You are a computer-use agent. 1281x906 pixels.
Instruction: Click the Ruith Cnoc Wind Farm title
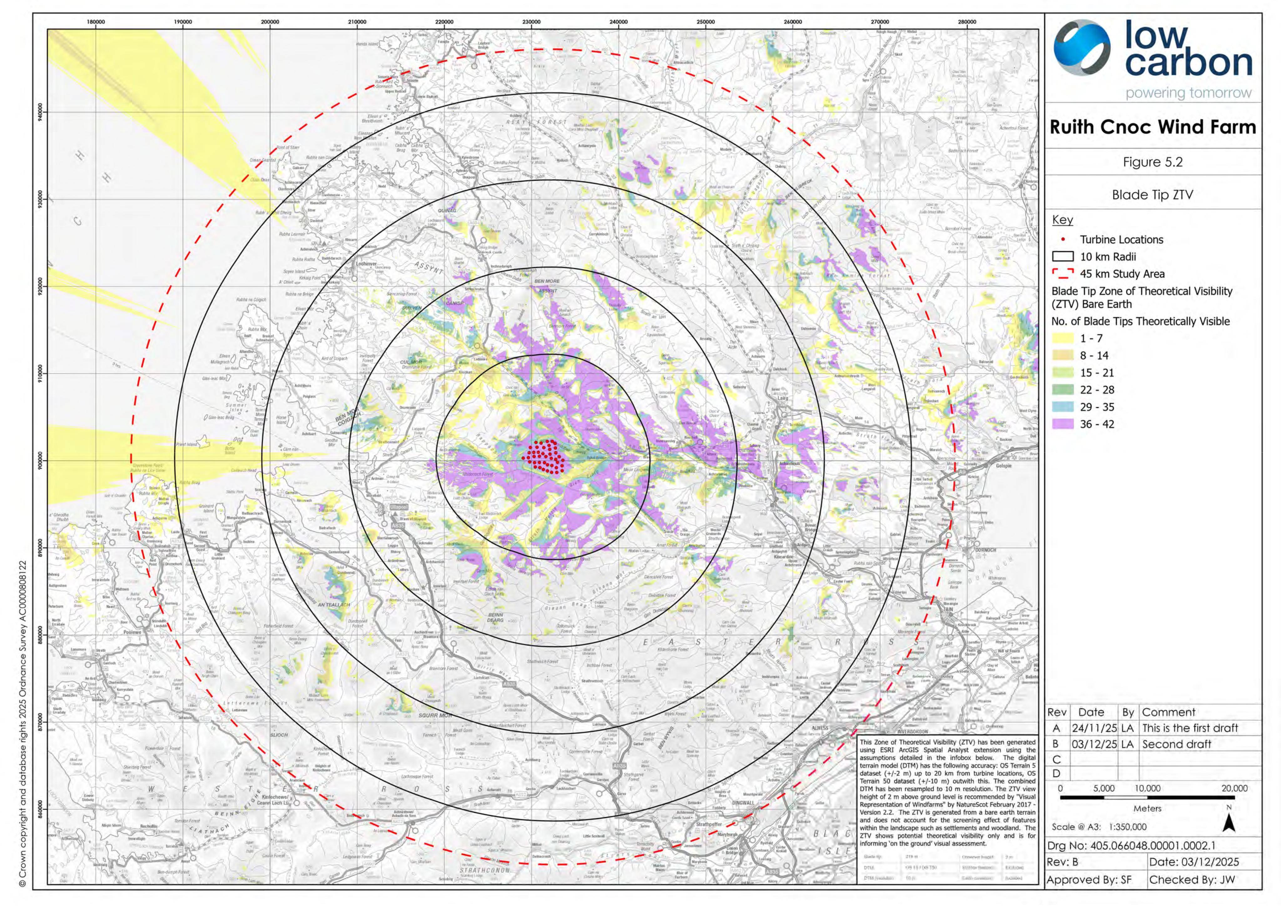coord(1153,127)
